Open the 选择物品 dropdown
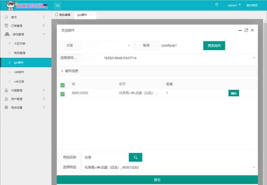 coord(170,167)
